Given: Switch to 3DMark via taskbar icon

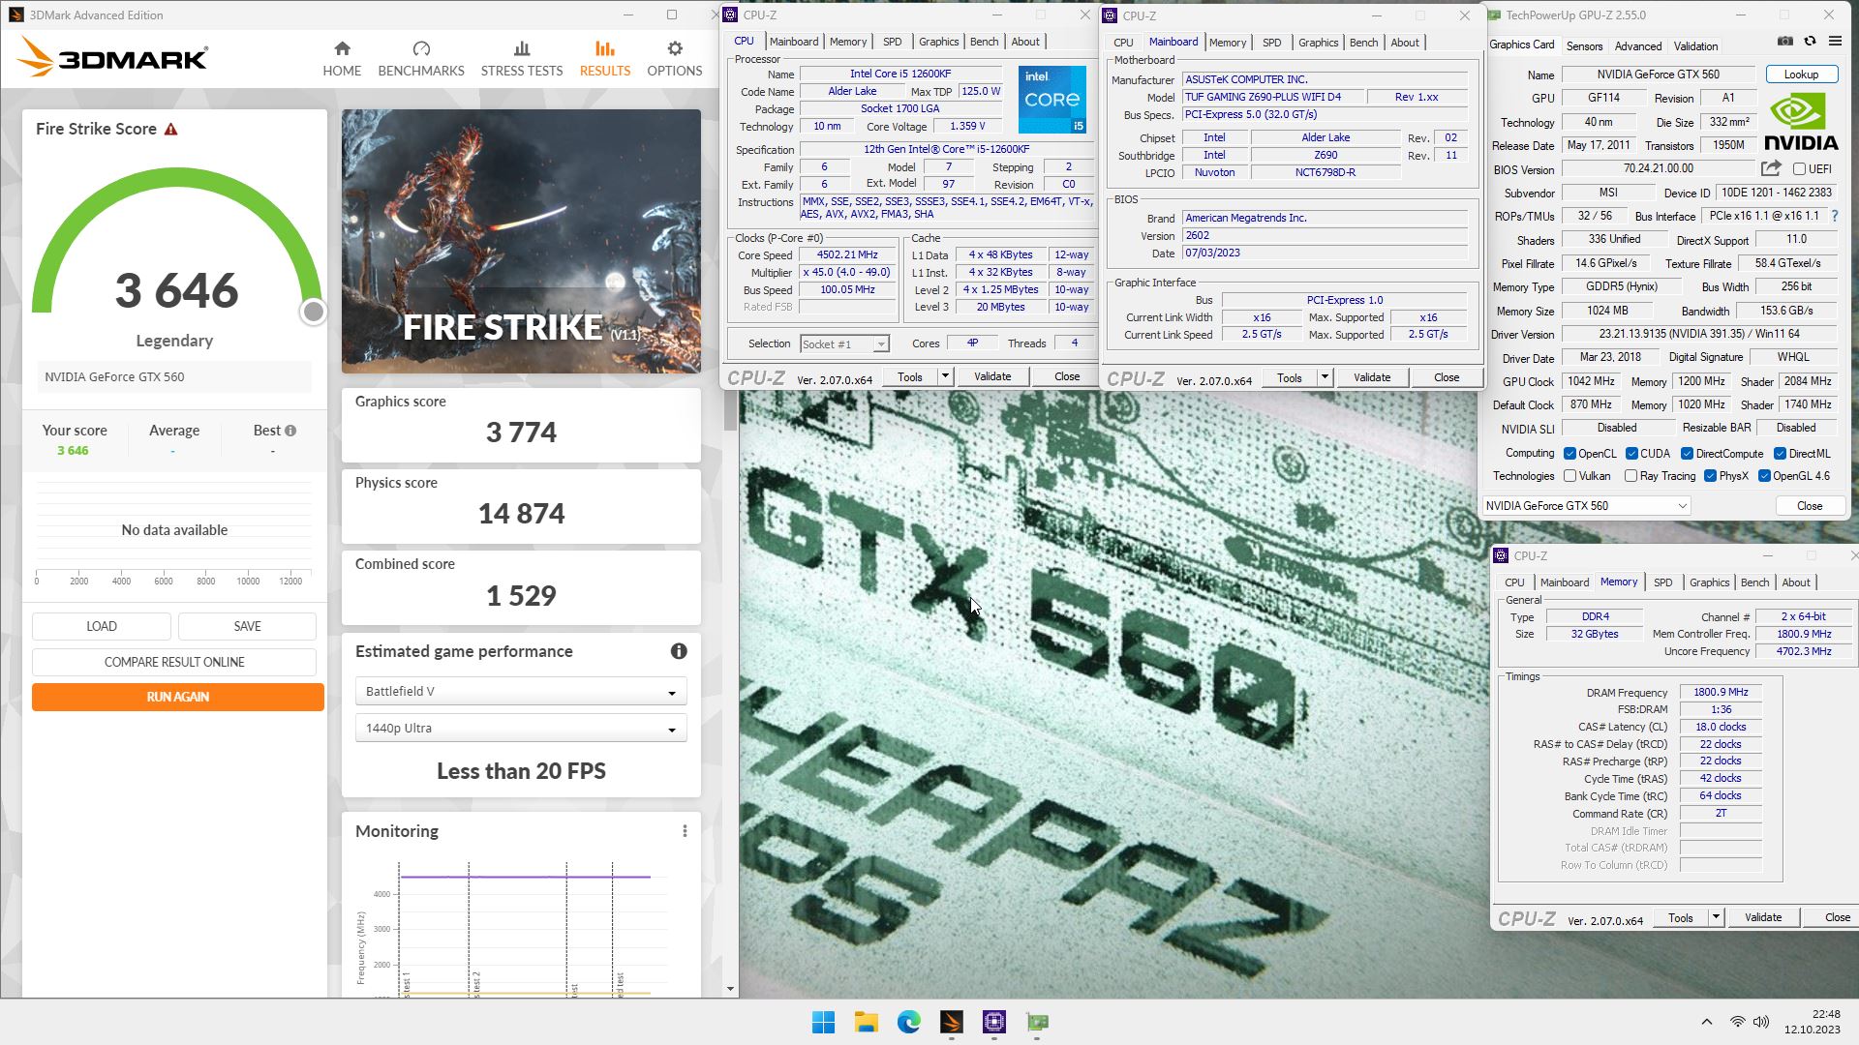Looking at the screenshot, I should point(951,1022).
